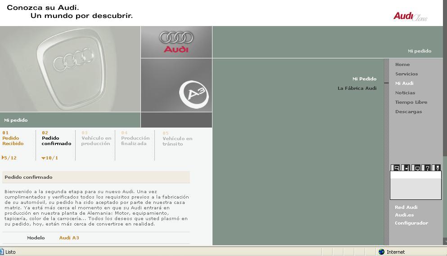The height and width of the screenshot is (256, 447).
Task: Click the 'Mi pedido' bar under the image
Action: pyautogui.click(x=70, y=120)
